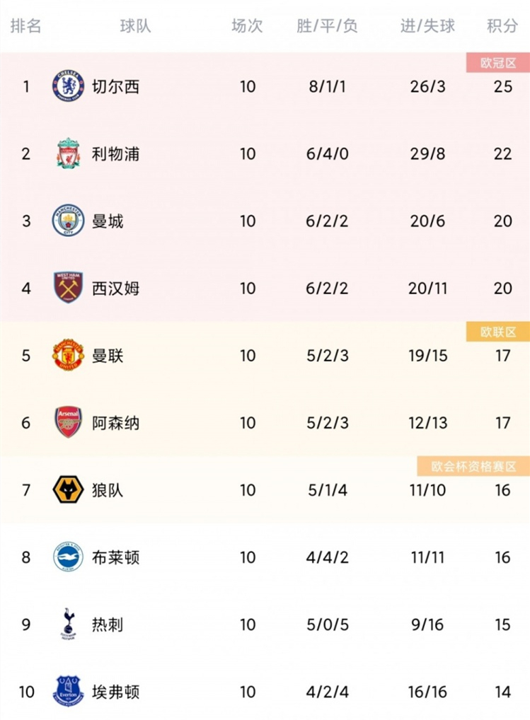Click the 进/失球 goals column header
The image size is (530, 720).
click(x=427, y=26)
